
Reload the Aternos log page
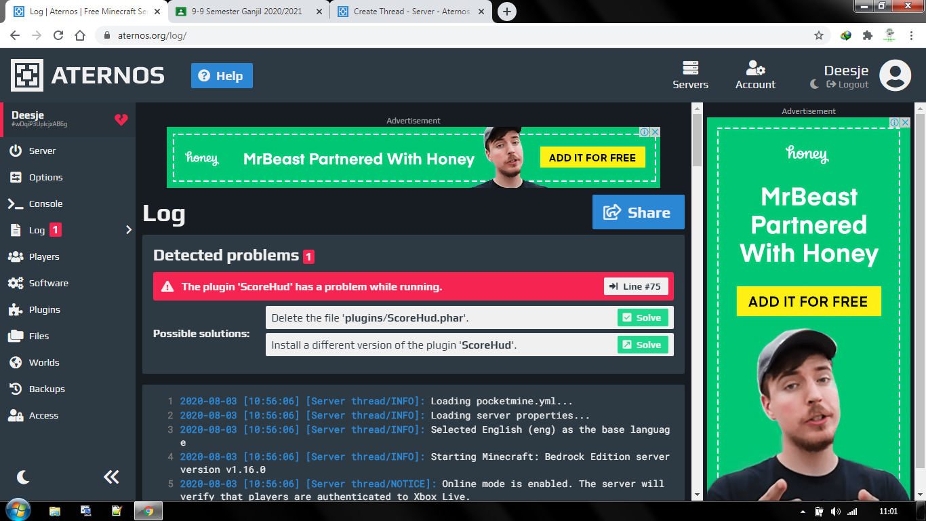(58, 35)
